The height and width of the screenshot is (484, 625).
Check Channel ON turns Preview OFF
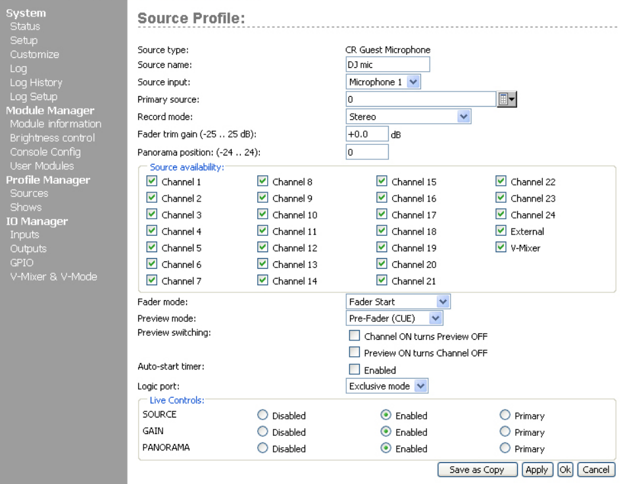(x=355, y=336)
